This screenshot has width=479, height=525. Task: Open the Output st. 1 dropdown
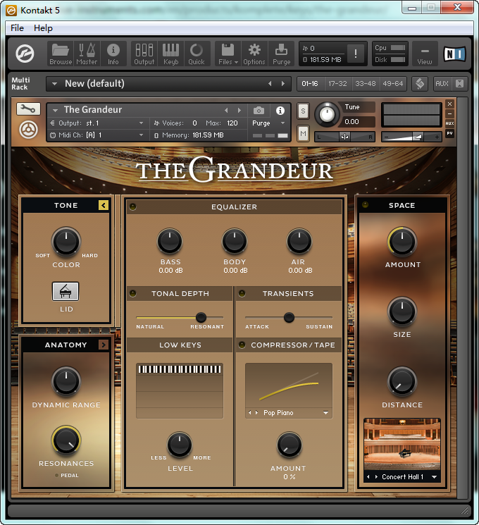pos(142,123)
